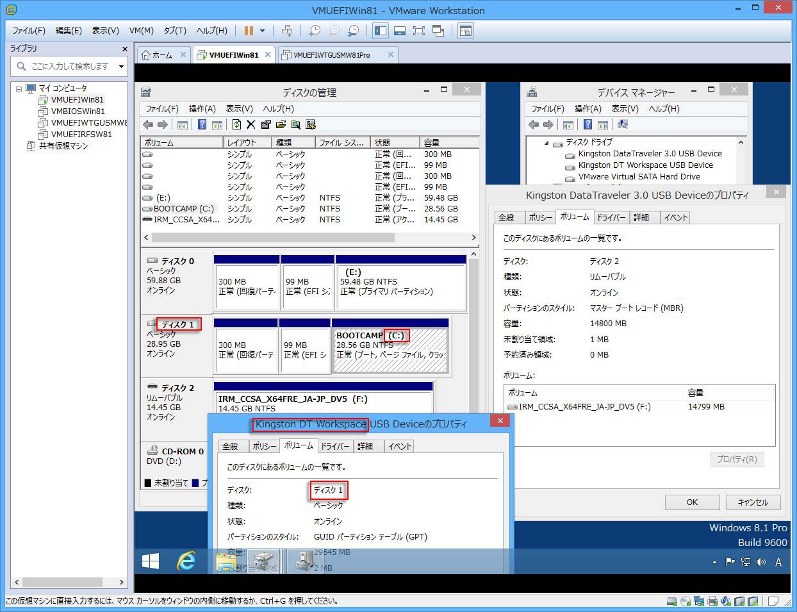Switch to the VMUEFIWTGUSMW81Pro tab
The image size is (797, 612).
[x=338, y=55]
